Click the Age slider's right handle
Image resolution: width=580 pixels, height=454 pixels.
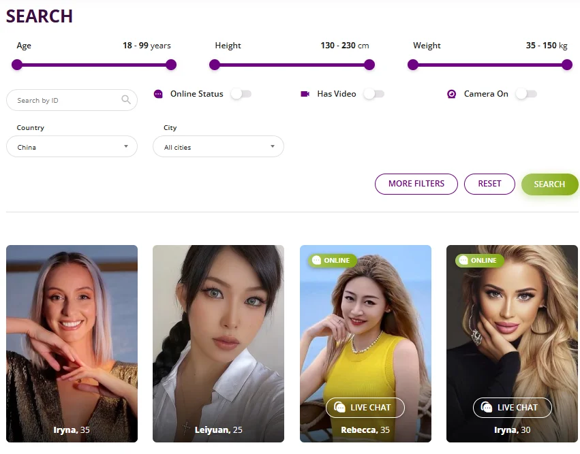(171, 65)
